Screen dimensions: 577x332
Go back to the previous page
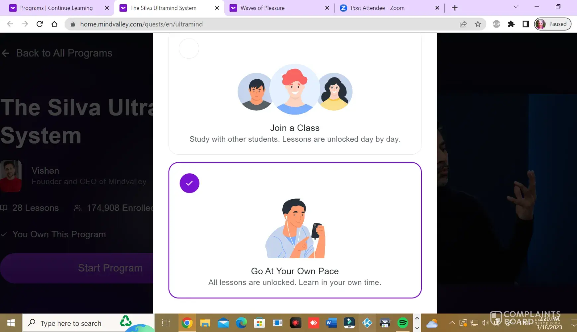point(10,24)
